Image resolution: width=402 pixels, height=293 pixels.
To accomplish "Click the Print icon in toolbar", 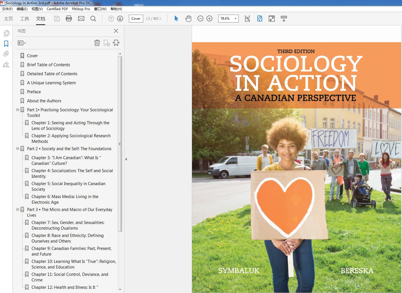I will coord(69,19).
